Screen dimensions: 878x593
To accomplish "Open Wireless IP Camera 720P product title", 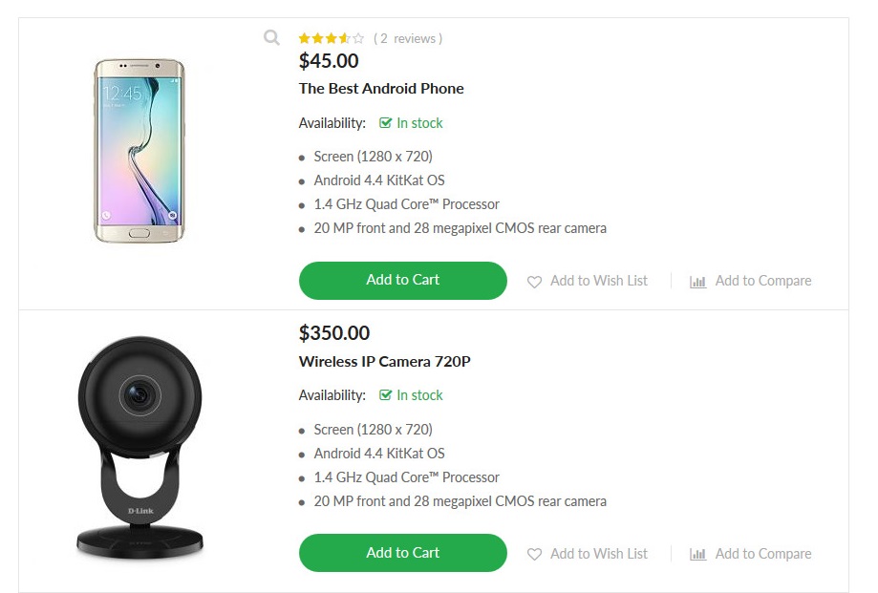I will tap(384, 362).
